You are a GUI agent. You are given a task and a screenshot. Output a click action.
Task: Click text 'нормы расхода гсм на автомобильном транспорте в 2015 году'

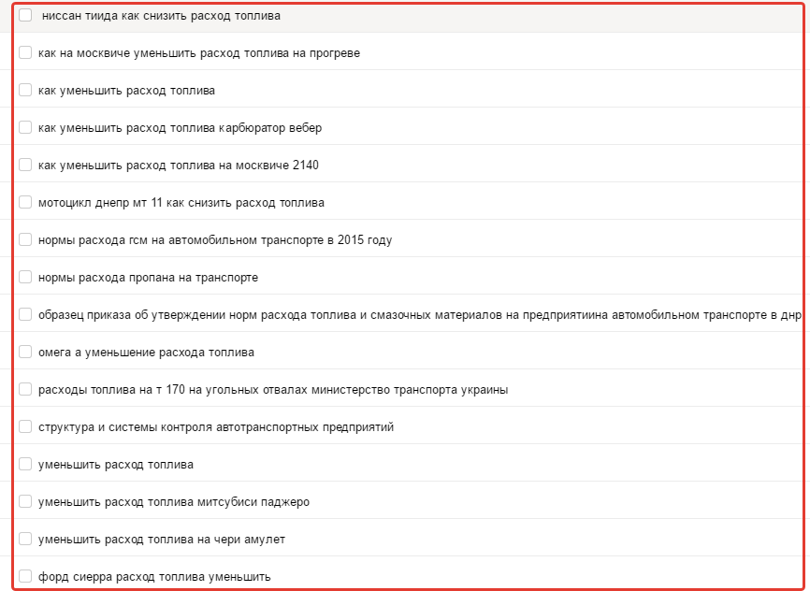[215, 240]
